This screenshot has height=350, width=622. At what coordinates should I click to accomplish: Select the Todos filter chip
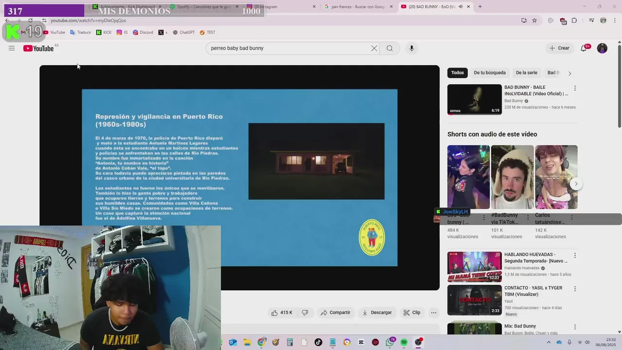tap(457, 73)
